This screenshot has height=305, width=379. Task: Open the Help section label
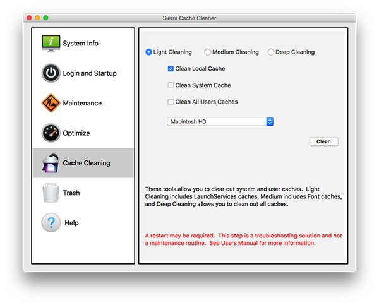(71, 223)
